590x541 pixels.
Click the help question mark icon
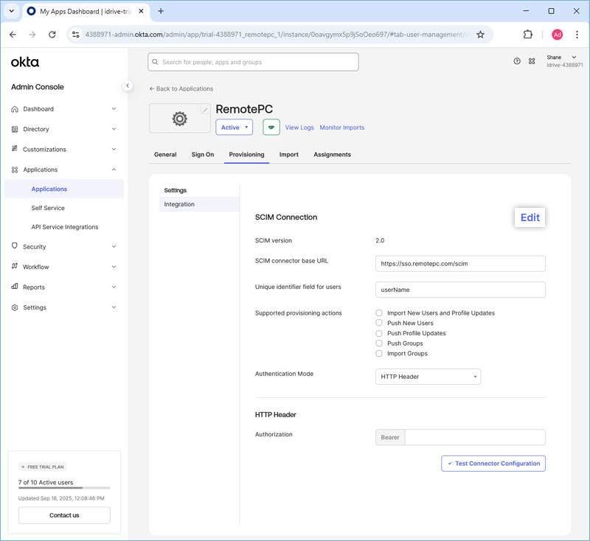[517, 61]
